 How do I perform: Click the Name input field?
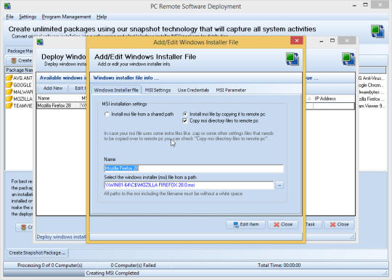tap(194, 168)
